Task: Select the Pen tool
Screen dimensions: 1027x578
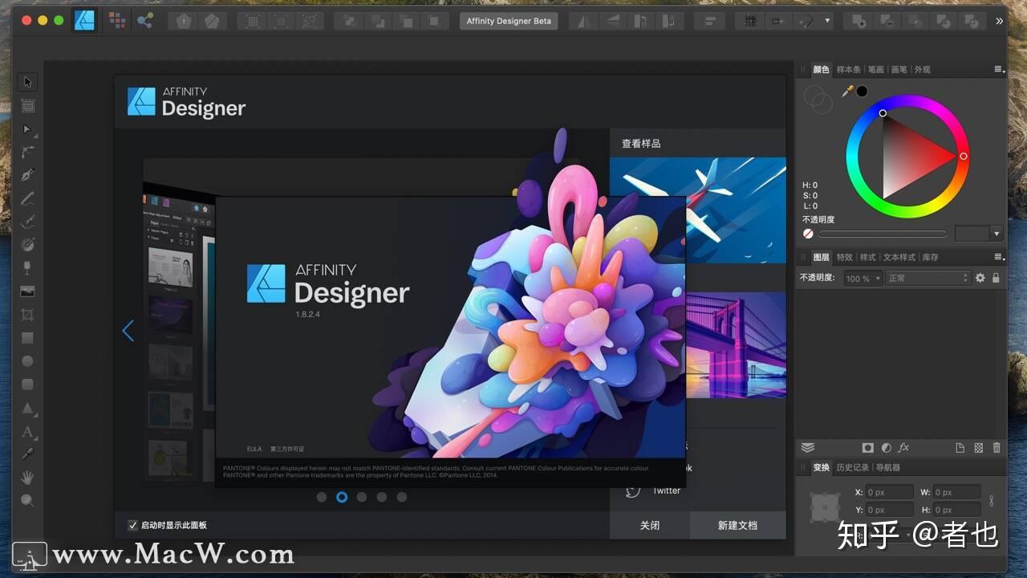Action: click(28, 175)
